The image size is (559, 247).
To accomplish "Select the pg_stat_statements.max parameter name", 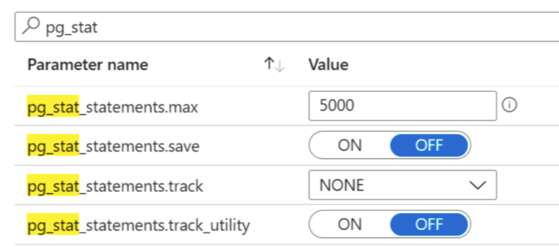I will [112, 106].
